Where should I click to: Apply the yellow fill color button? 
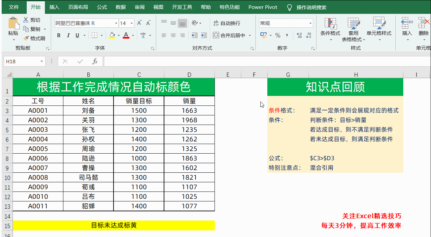pos(112,35)
